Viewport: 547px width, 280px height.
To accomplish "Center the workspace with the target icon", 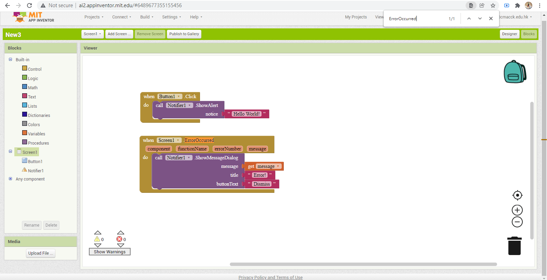I will [517, 195].
